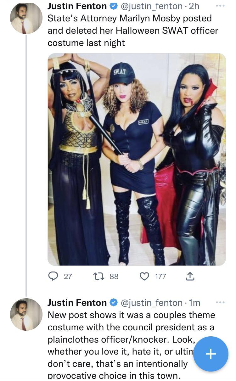Open the profile avatar on the second tweet

26,314
